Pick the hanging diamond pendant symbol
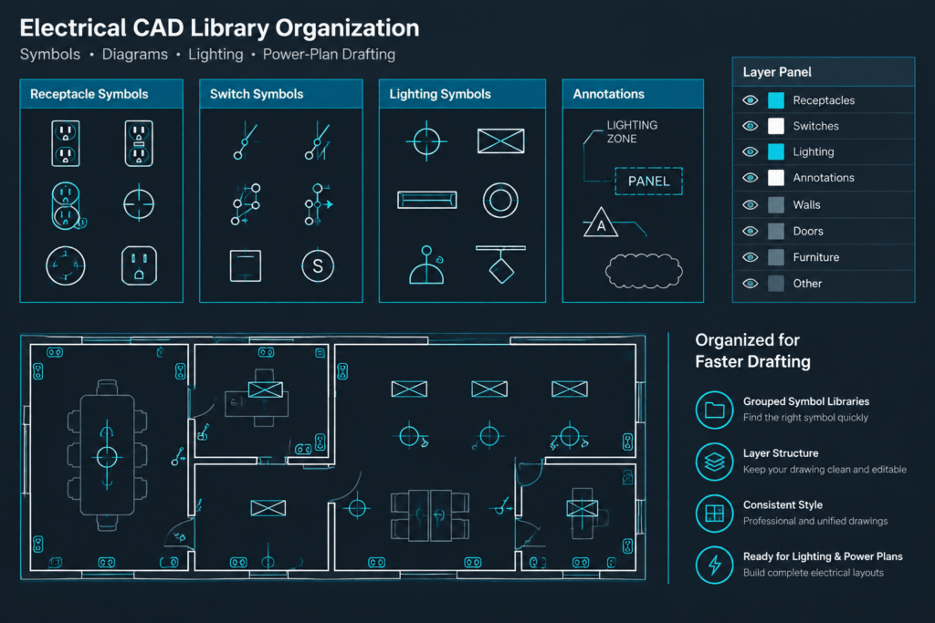935x623 pixels. click(501, 265)
